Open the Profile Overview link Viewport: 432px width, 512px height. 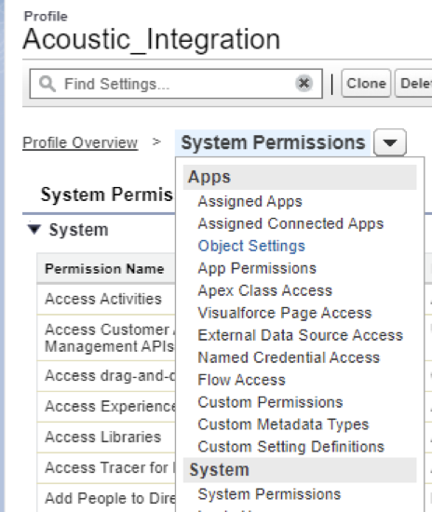pos(80,142)
